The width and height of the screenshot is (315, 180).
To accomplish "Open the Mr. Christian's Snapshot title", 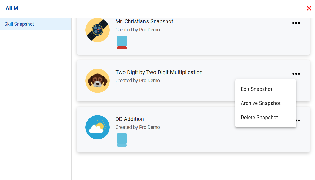I will tap(144, 22).
